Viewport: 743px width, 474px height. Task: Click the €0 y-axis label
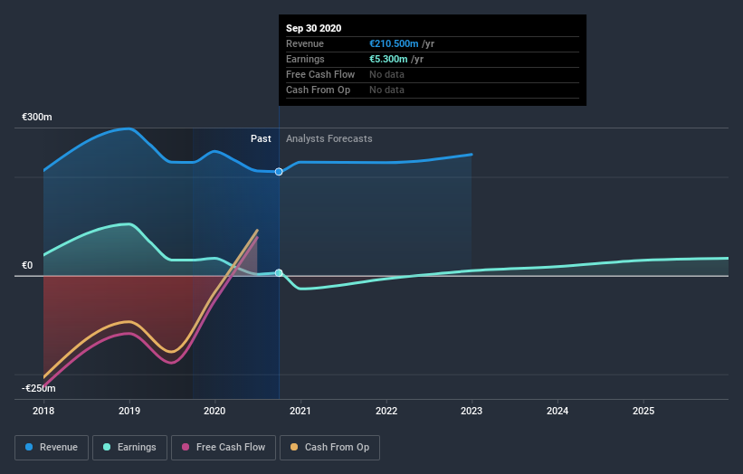click(x=27, y=266)
